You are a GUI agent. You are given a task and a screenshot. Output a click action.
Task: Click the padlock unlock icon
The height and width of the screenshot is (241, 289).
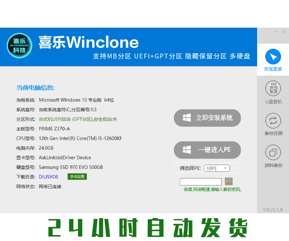pos(229,182)
